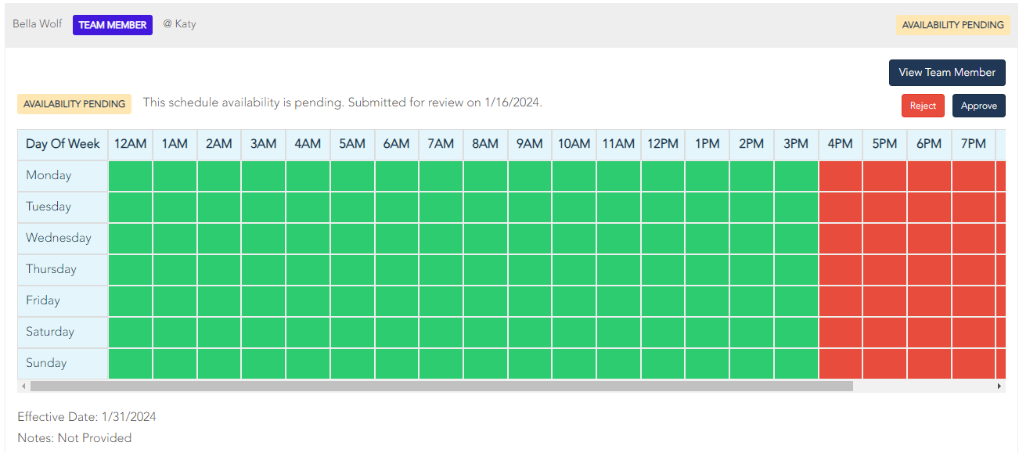Click the left arrow of the horizontal scrollbar

point(23,386)
